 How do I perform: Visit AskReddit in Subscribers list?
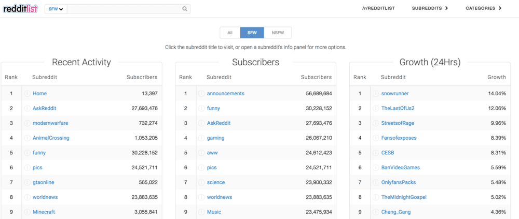pos(219,123)
